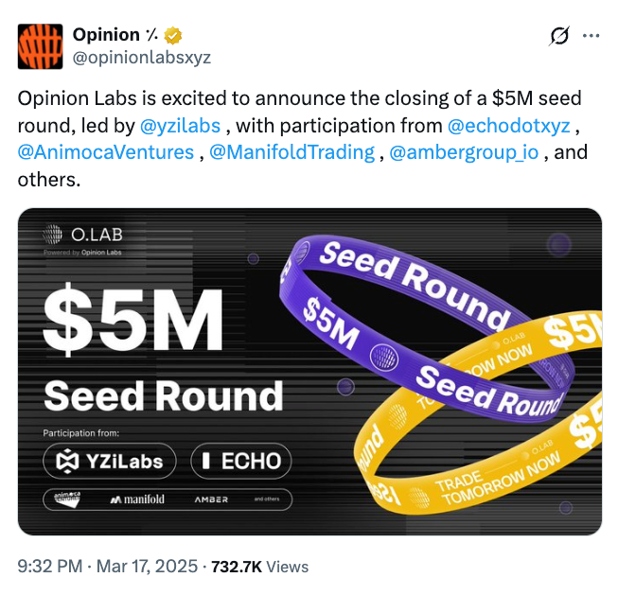Image resolution: width=618 pixels, height=595 pixels.
Task: Open the three-dot more options menu
Action: coord(591,36)
